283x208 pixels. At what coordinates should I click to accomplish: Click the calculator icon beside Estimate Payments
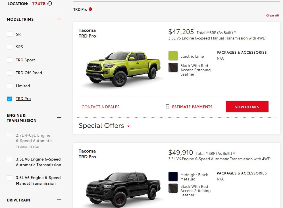[167, 107]
